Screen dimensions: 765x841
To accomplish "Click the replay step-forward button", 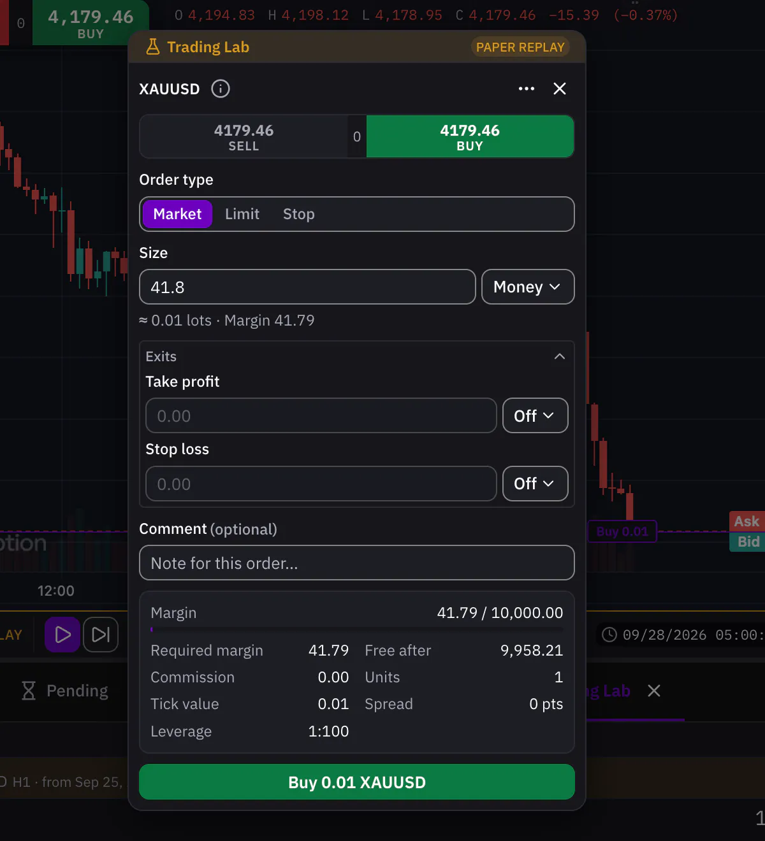I will (101, 635).
